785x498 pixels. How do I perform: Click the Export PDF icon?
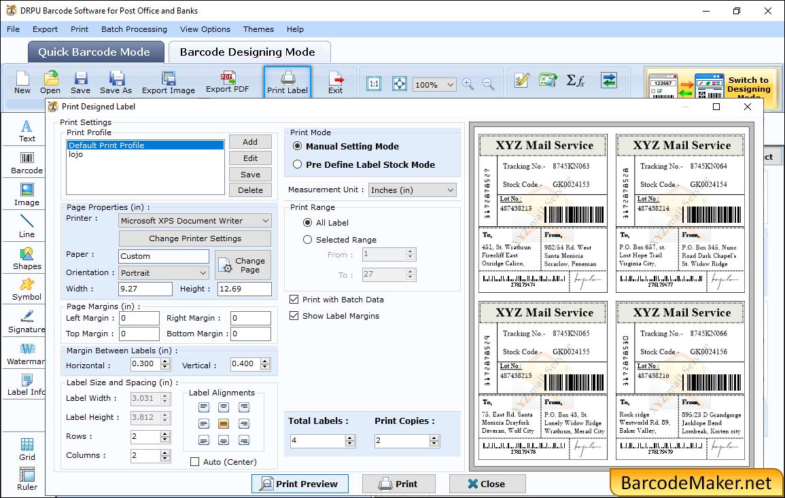coord(227,82)
